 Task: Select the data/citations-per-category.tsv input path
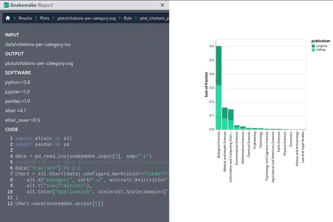38,44
